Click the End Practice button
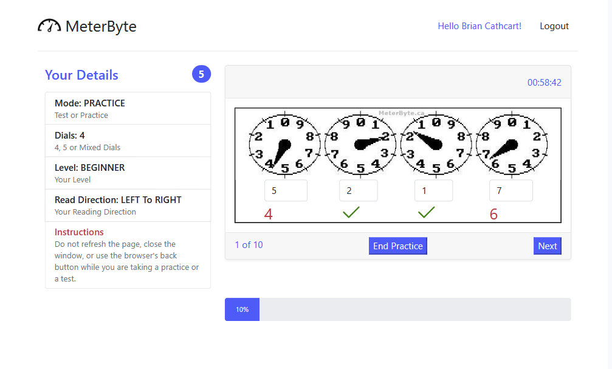The image size is (612, 369). pos(397,246)
